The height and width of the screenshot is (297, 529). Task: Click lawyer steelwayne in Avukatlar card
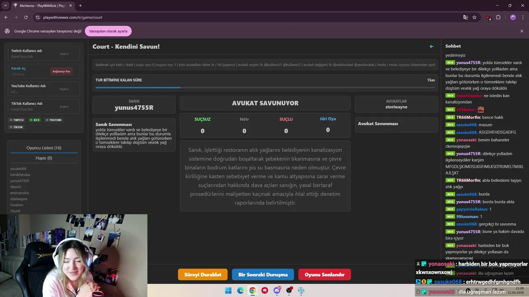(x=396, y=107)
